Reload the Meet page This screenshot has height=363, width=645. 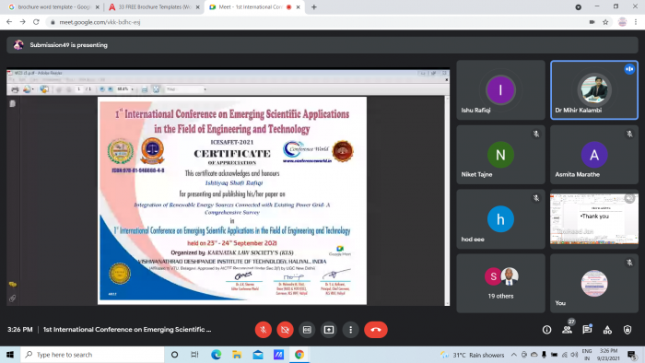(36, 22)
